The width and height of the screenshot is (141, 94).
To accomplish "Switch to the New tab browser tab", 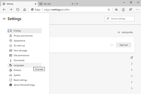I will [x=56, y=4].
